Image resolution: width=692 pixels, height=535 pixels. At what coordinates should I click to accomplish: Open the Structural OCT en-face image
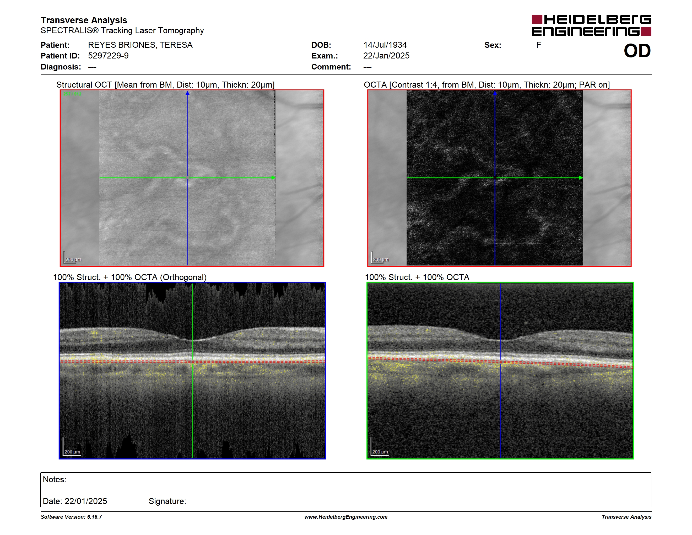(x=192, y=178)
